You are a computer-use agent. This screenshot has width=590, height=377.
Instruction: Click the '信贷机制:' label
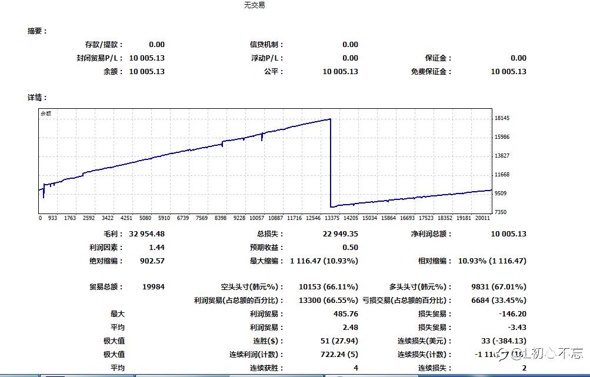266,44
